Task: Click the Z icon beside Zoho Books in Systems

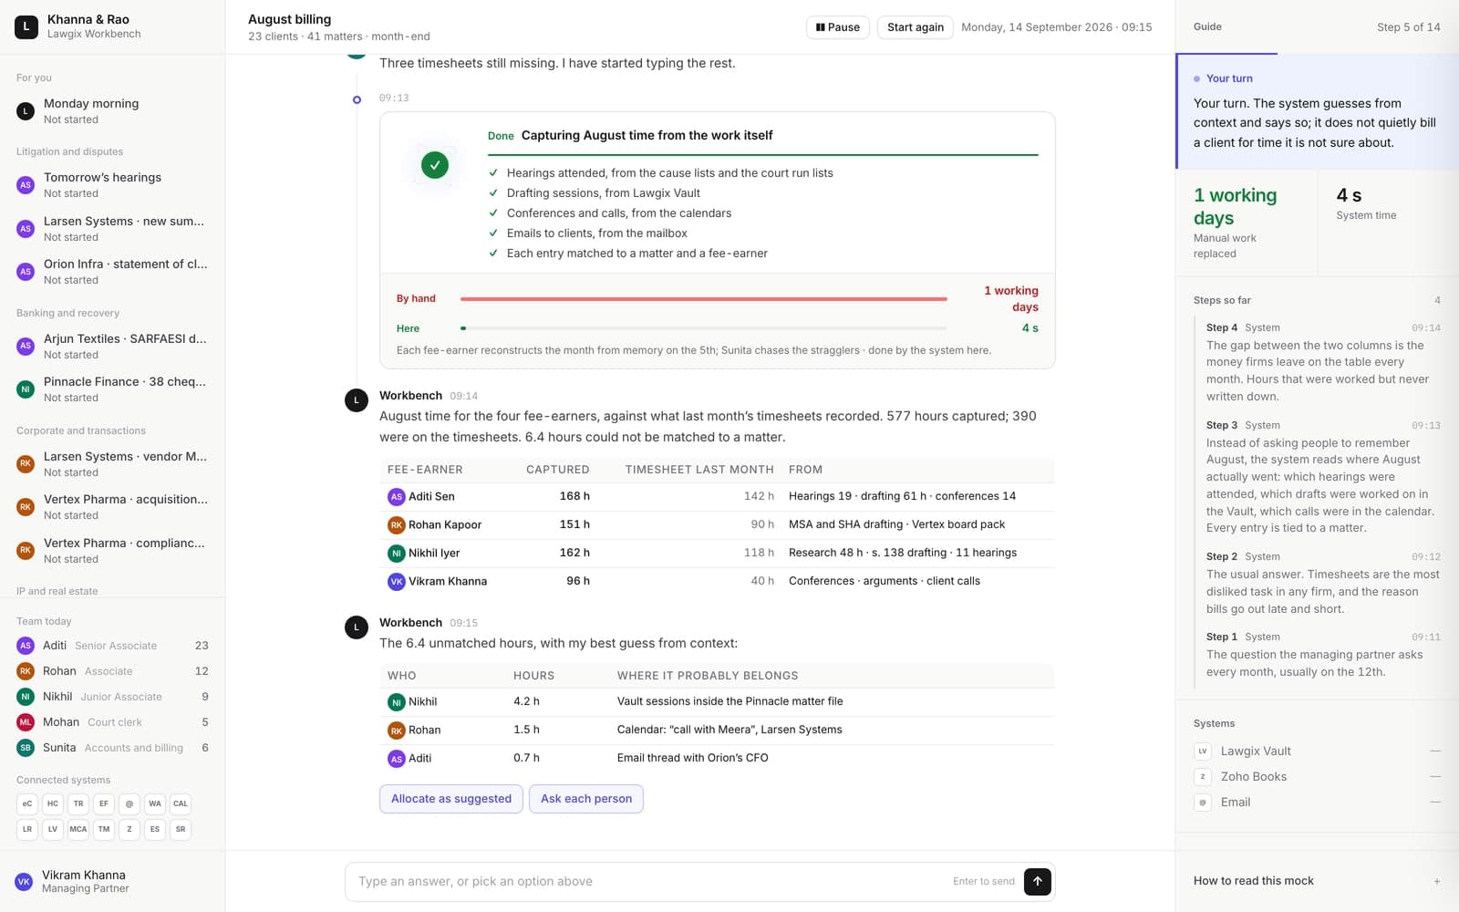Action: pos(1203,777)
